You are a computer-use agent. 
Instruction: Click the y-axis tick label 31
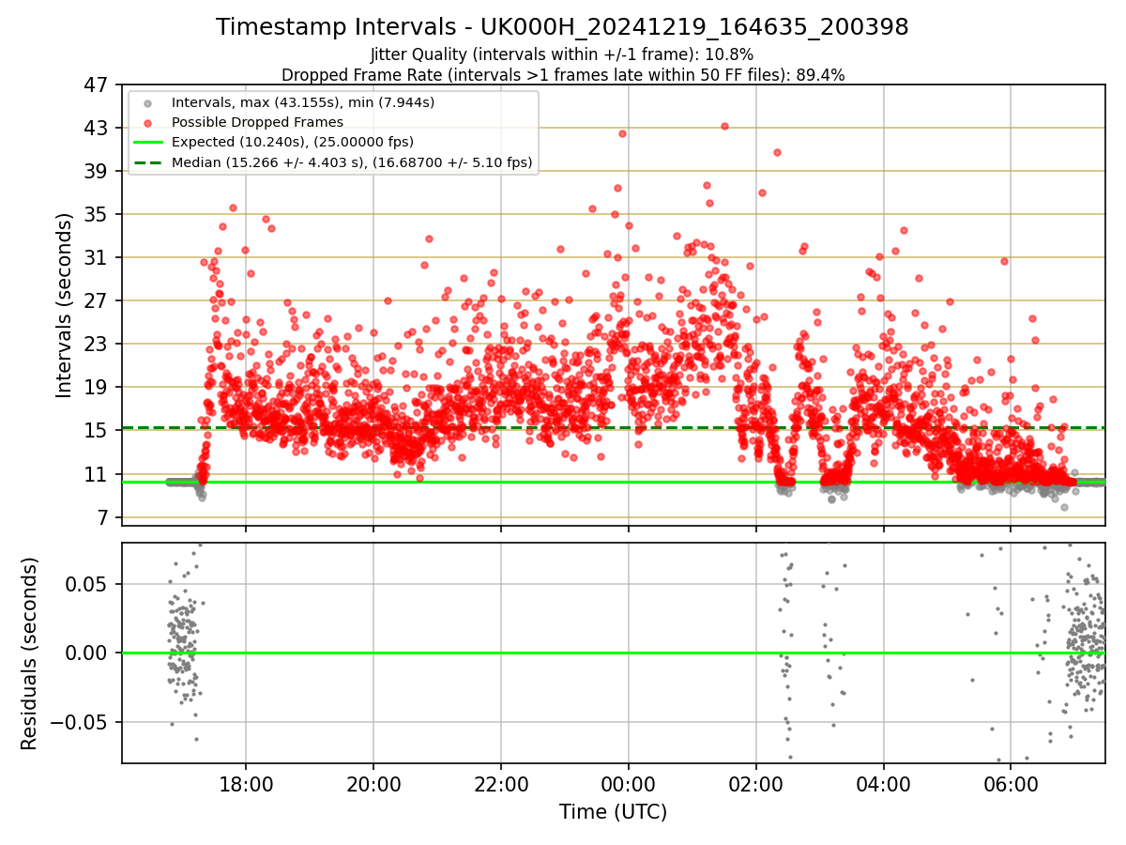point(96,257)
